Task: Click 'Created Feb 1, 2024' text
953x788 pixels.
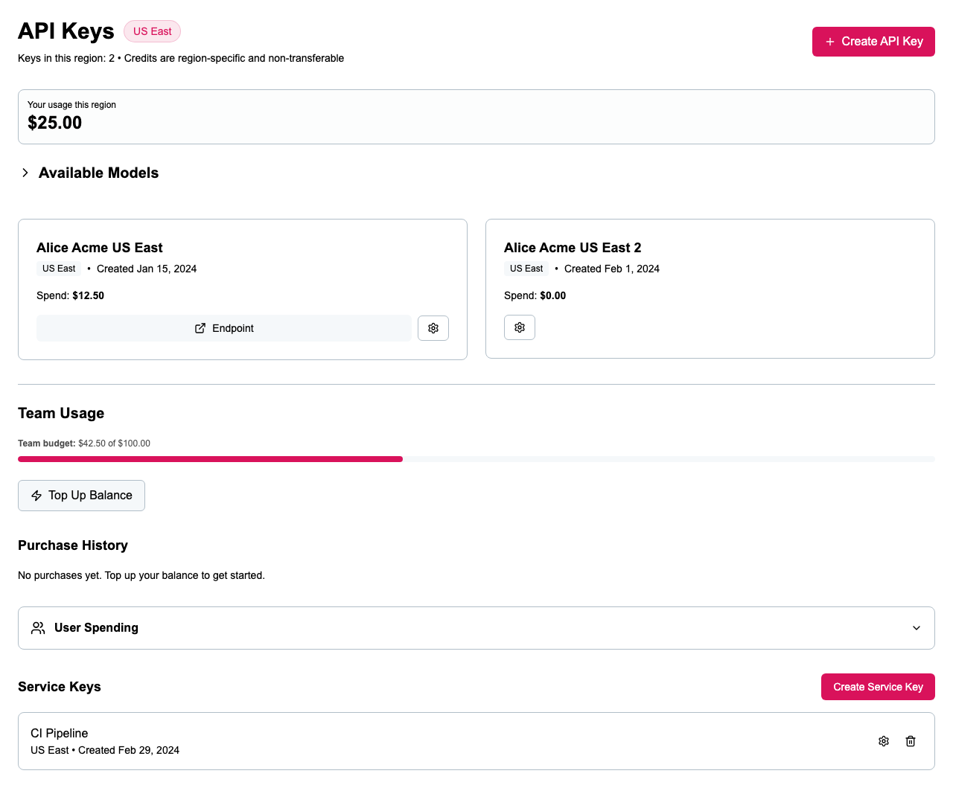Action: [612, 269]
